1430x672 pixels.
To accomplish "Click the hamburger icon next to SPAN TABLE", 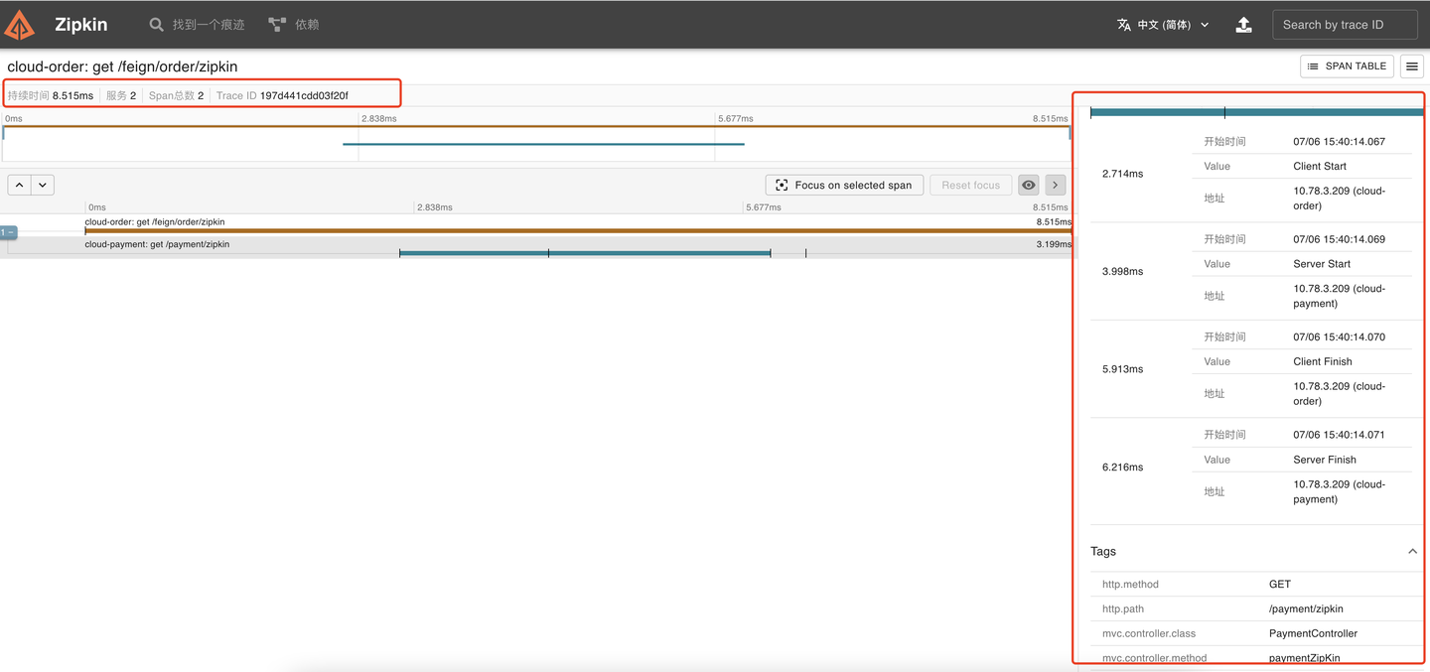I will click(1411, 66).
